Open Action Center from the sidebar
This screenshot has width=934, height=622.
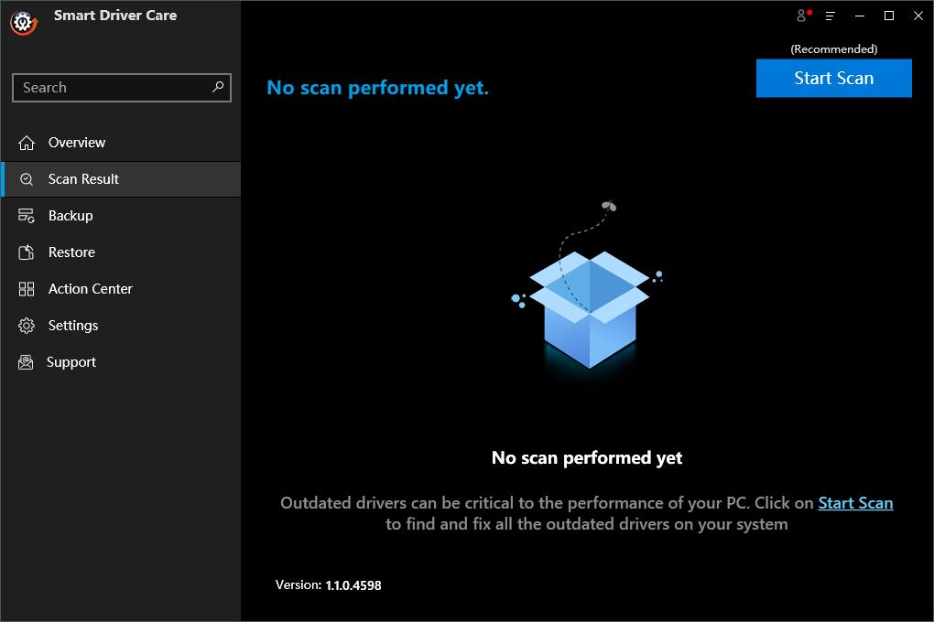coord(89,289)
